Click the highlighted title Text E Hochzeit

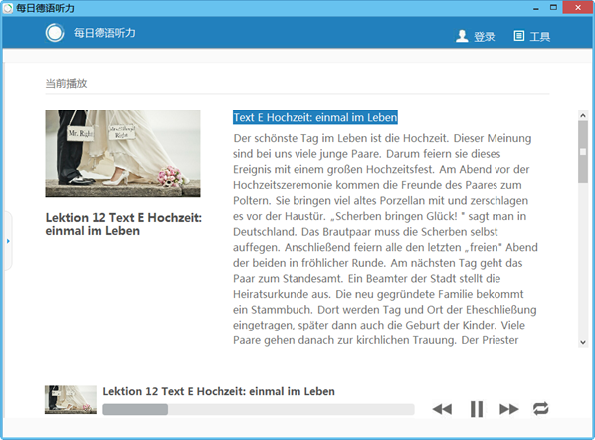pyautogui.click(x=315, y=117)
